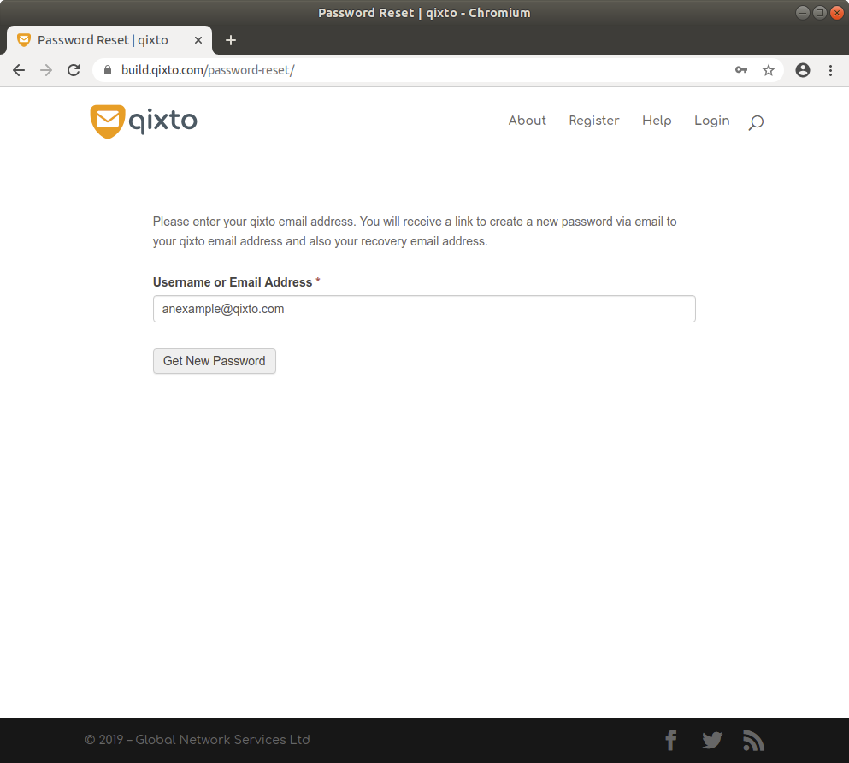
Task: Click the padlock site info icon
Action: pos(108,70)
